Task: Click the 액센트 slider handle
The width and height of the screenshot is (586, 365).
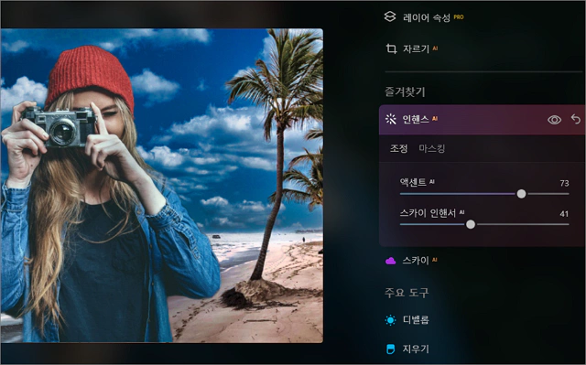Action: click(521, 194)
